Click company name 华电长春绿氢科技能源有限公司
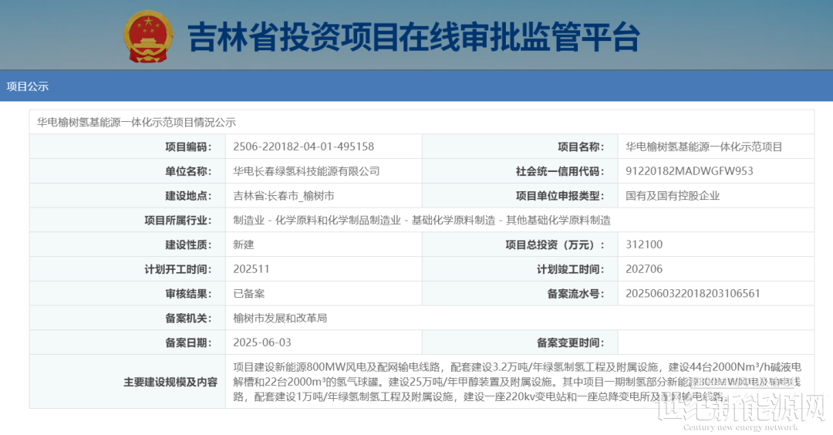Viewport: 833px width, 435px height. tap(306, 171)
